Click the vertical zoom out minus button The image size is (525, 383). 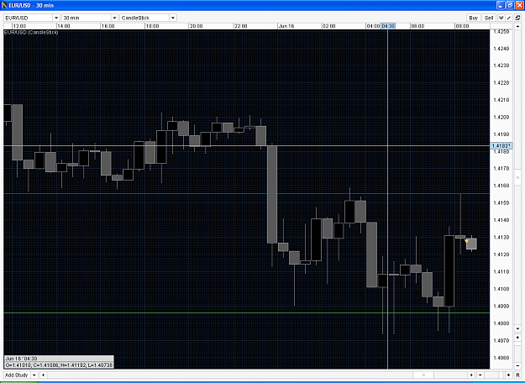[517, 365]
